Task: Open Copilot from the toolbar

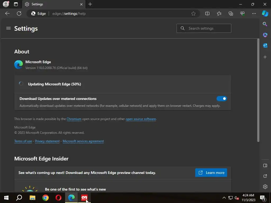Action: (x=265, y=13)
